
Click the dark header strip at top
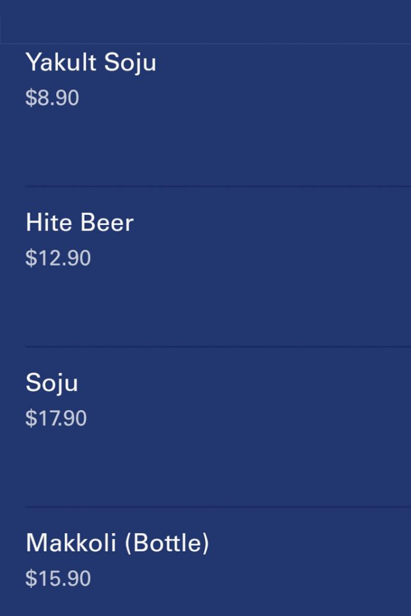205,22
